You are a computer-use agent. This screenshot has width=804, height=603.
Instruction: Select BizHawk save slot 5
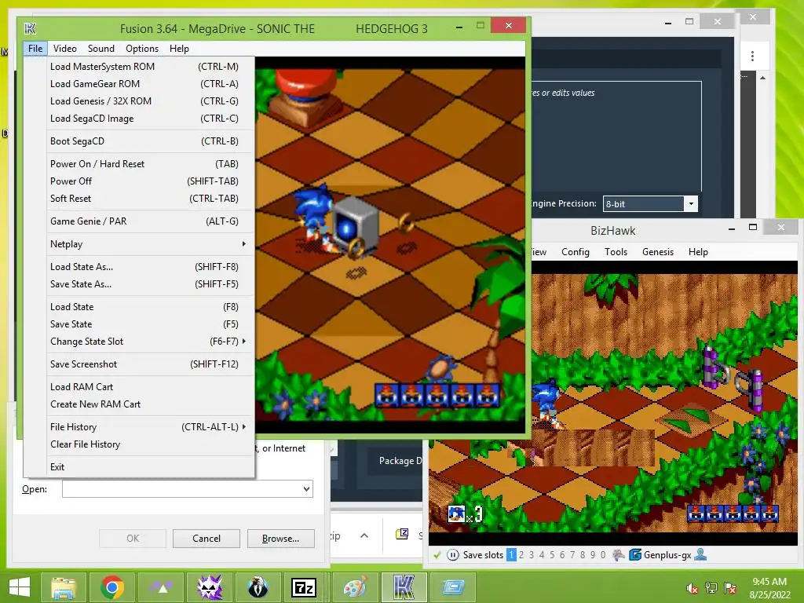(552, 555)
